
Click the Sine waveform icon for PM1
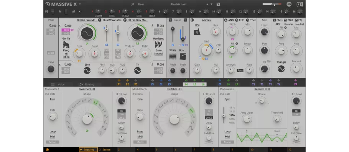87,70
